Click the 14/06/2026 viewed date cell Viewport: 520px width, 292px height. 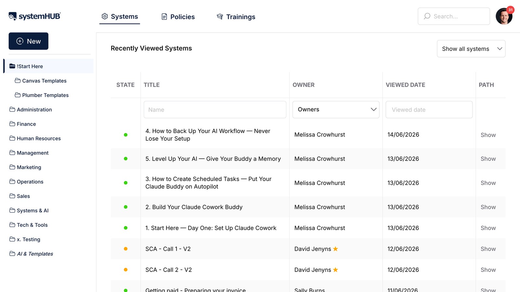tap(403, 135)
